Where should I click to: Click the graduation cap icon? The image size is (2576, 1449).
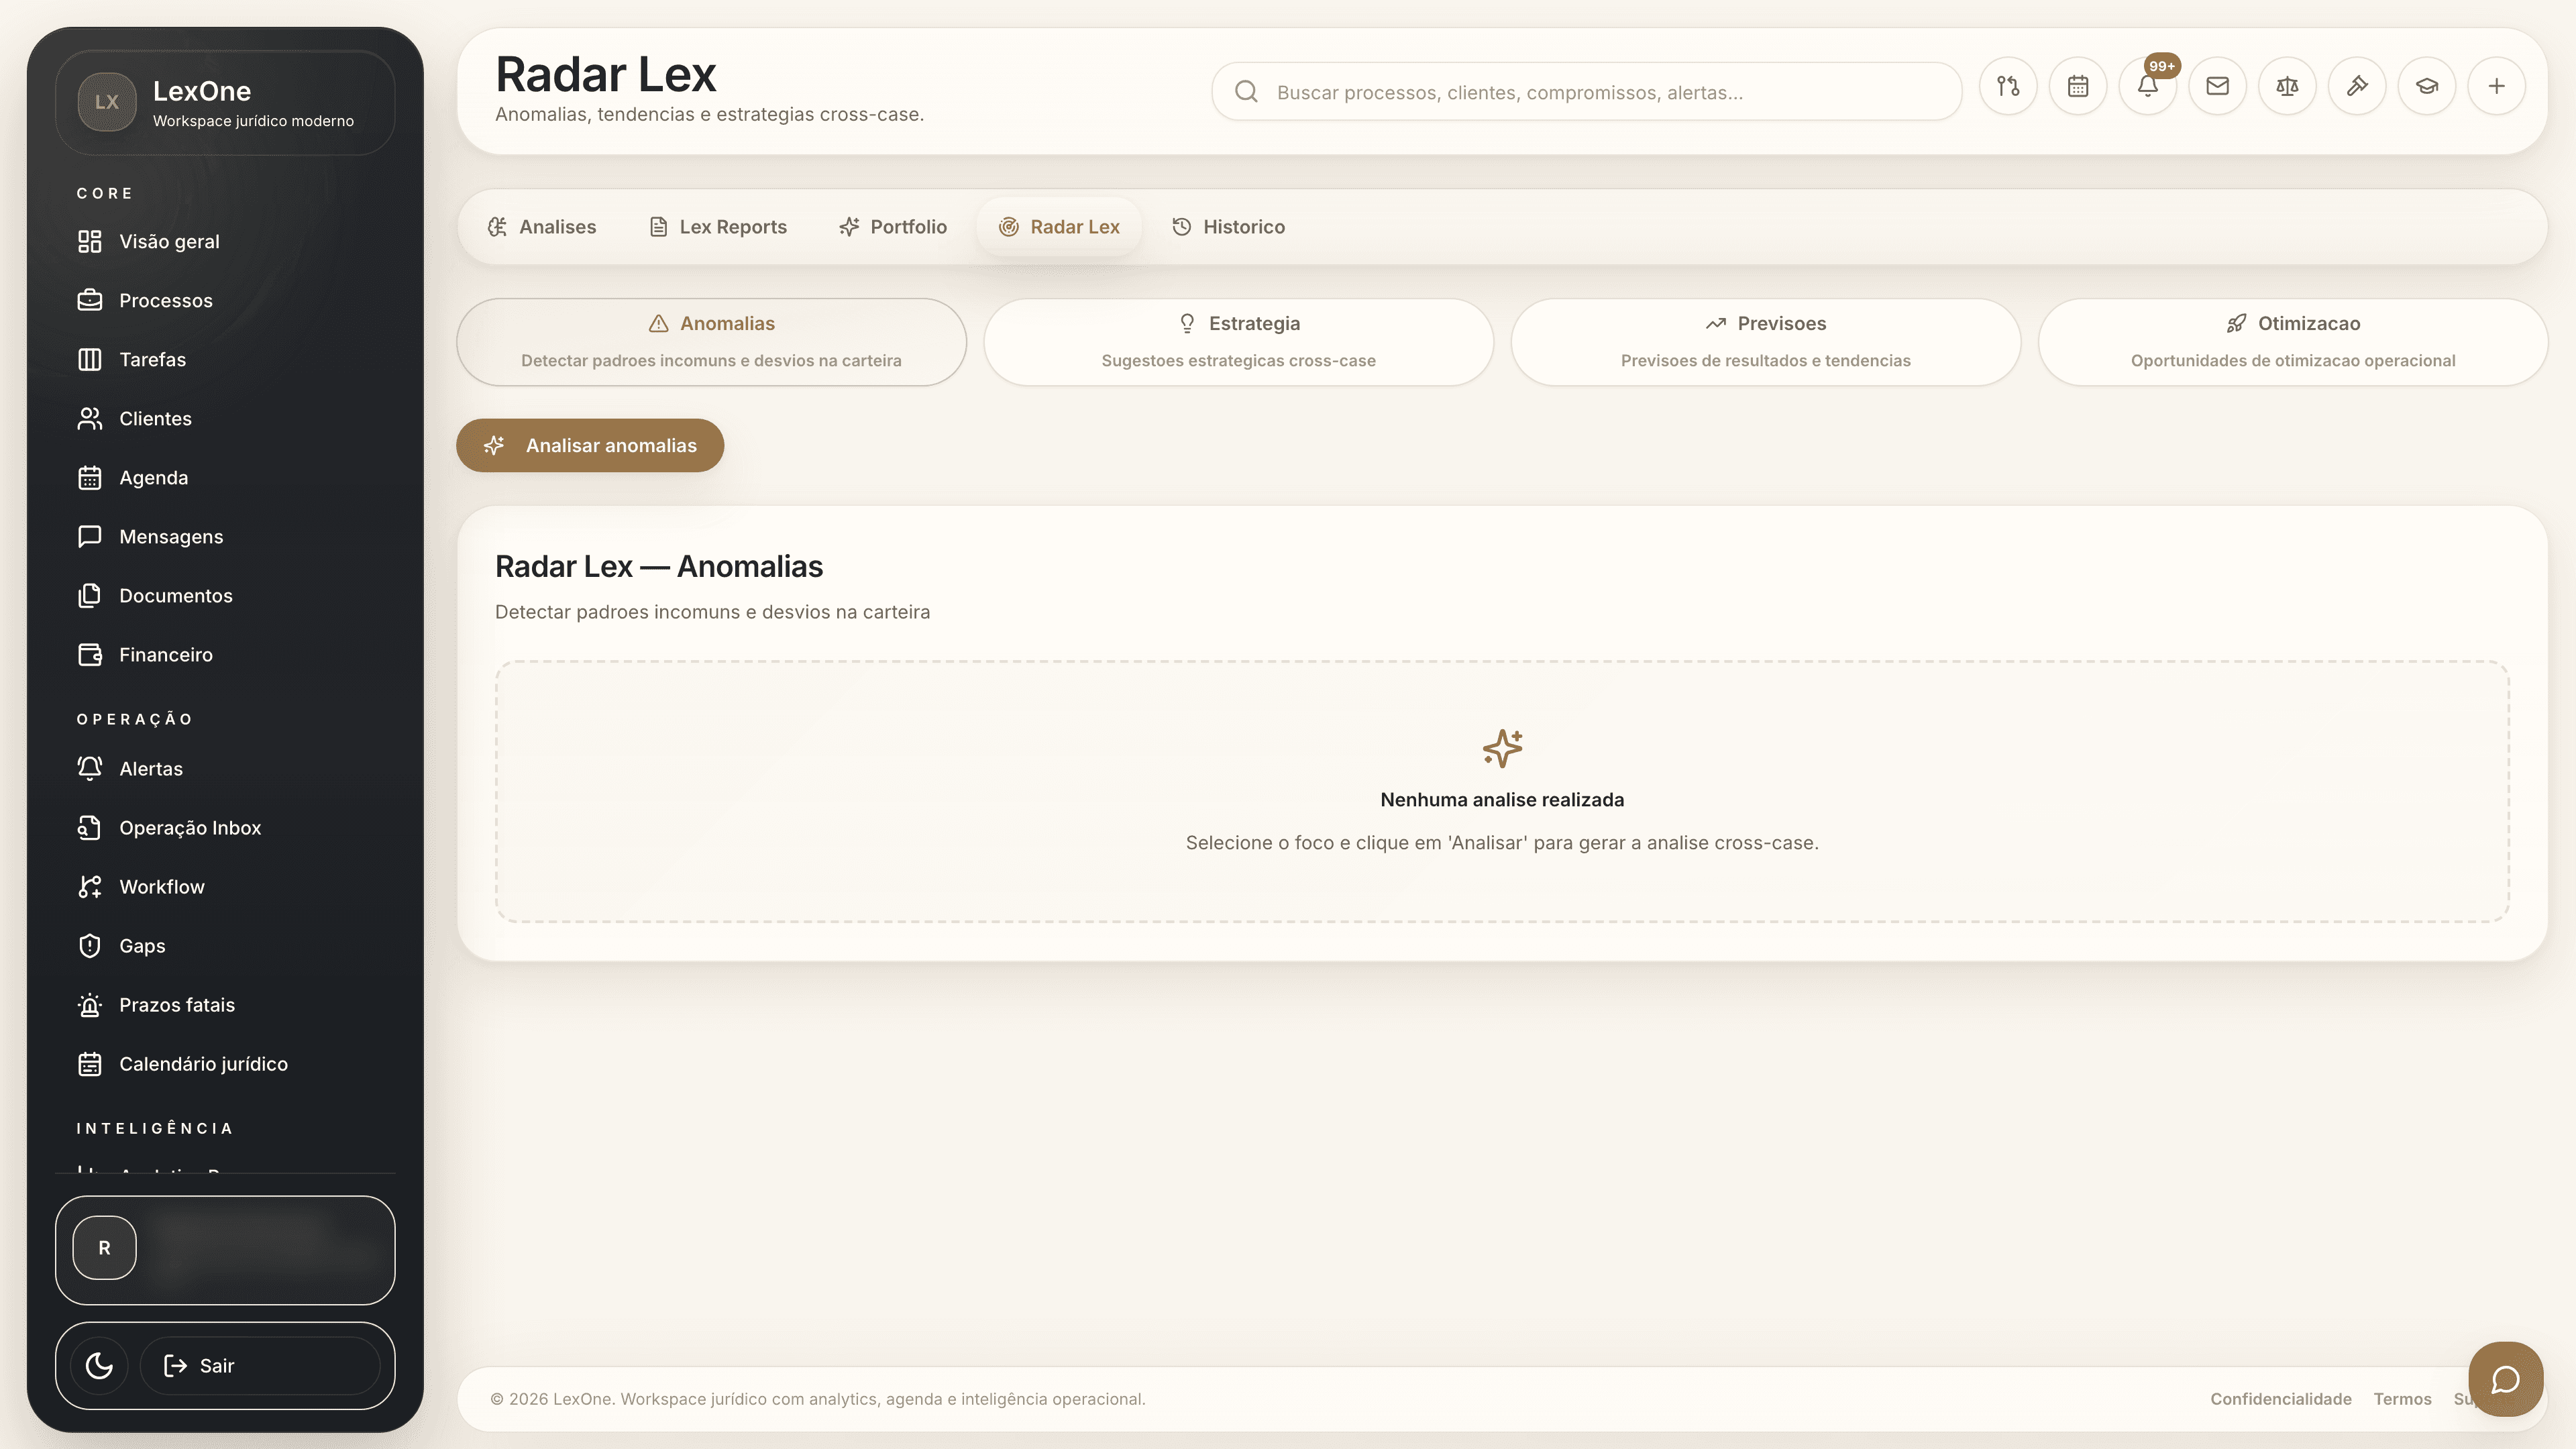pos(2427,87)
